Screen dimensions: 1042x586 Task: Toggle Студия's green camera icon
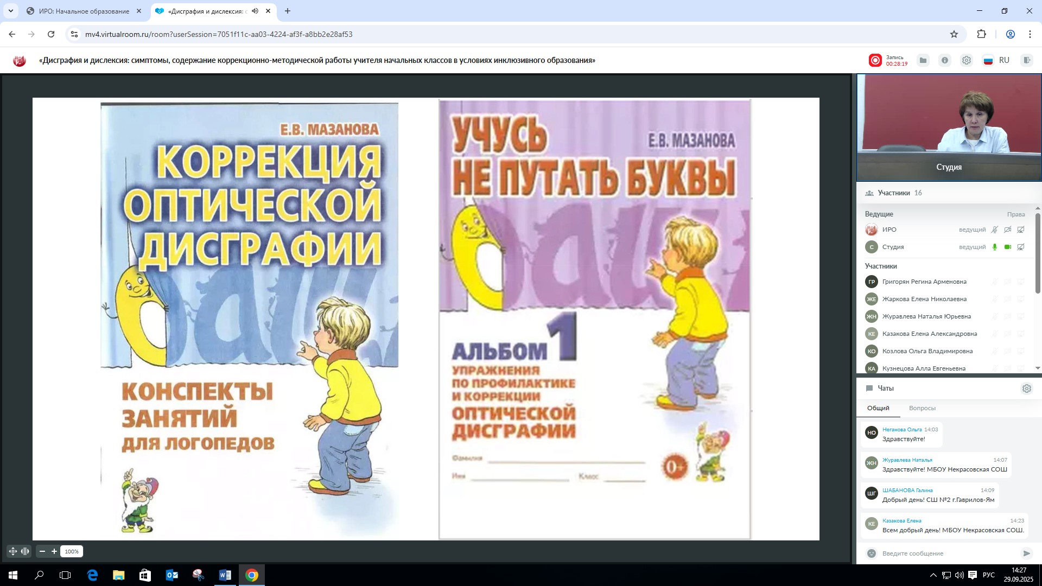click(x=1008, y=247)
